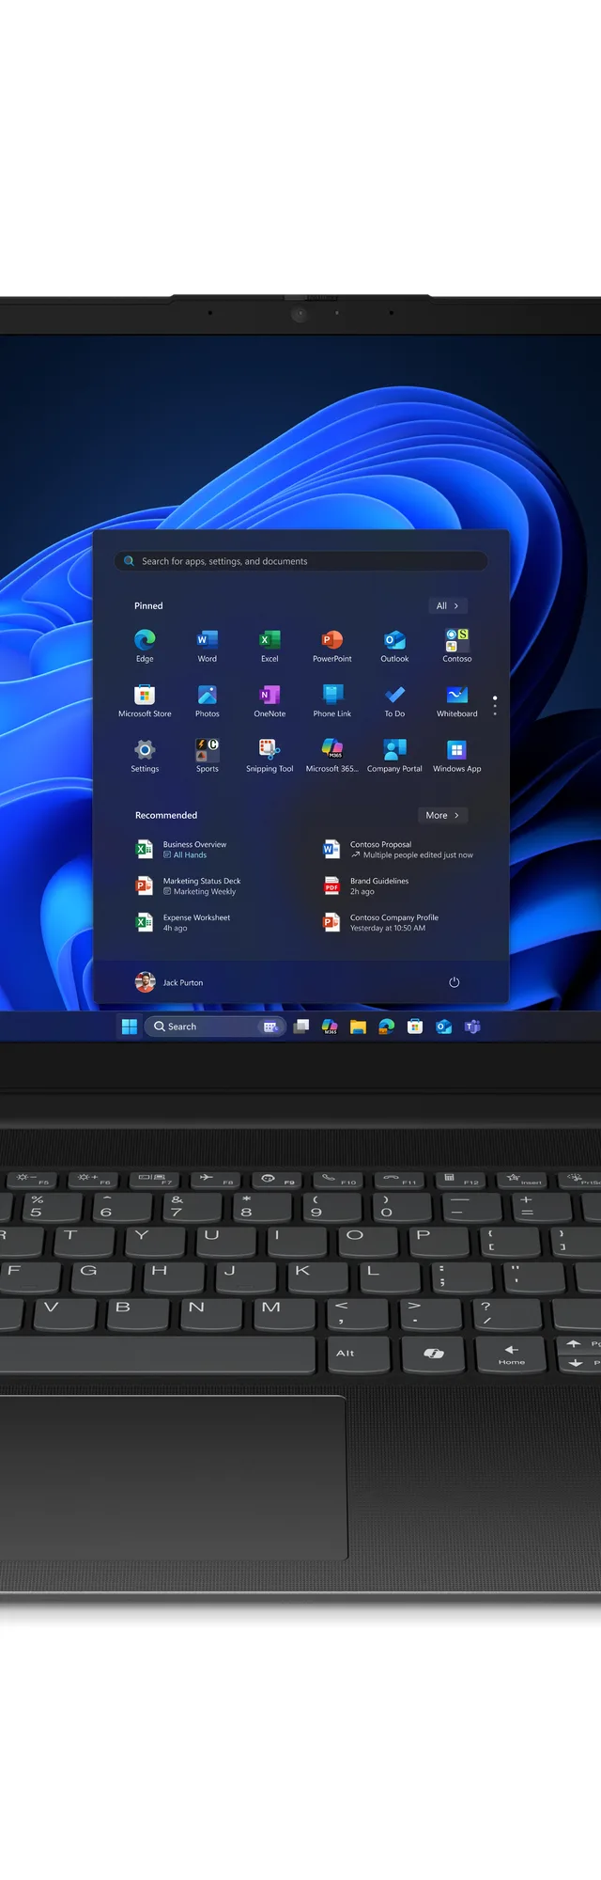Click the search highlight icon in taskbar search
The width and height of the screenshot is (601, 1880).
[x=270, y=1026]
